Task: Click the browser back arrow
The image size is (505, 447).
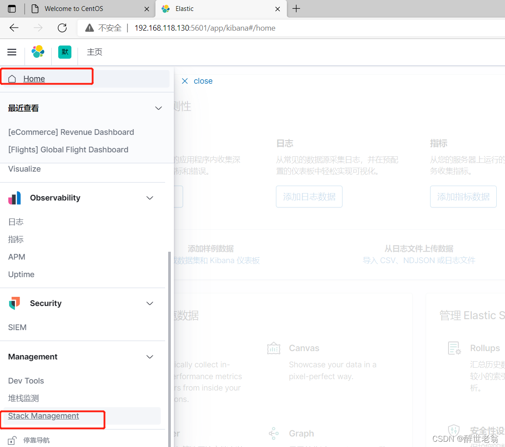Action: [x=14, y=28]
